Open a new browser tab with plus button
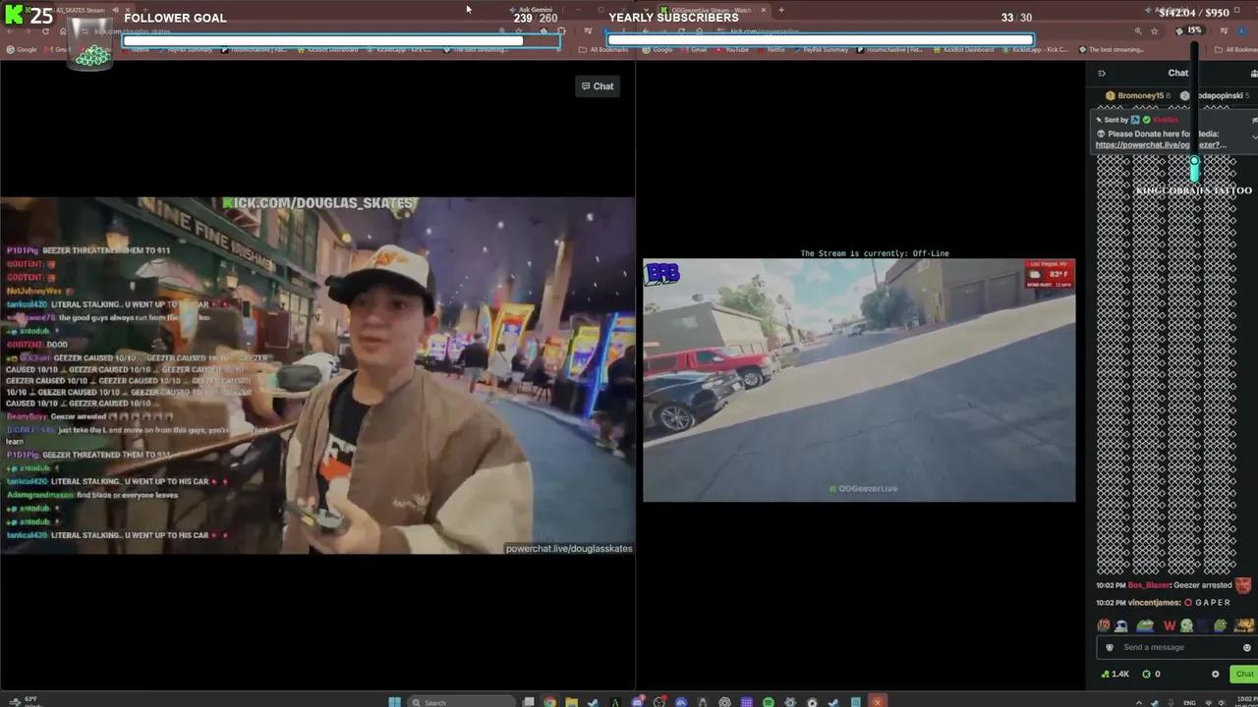This screenshot has height=707, width=1258. (x=781, y=10)
